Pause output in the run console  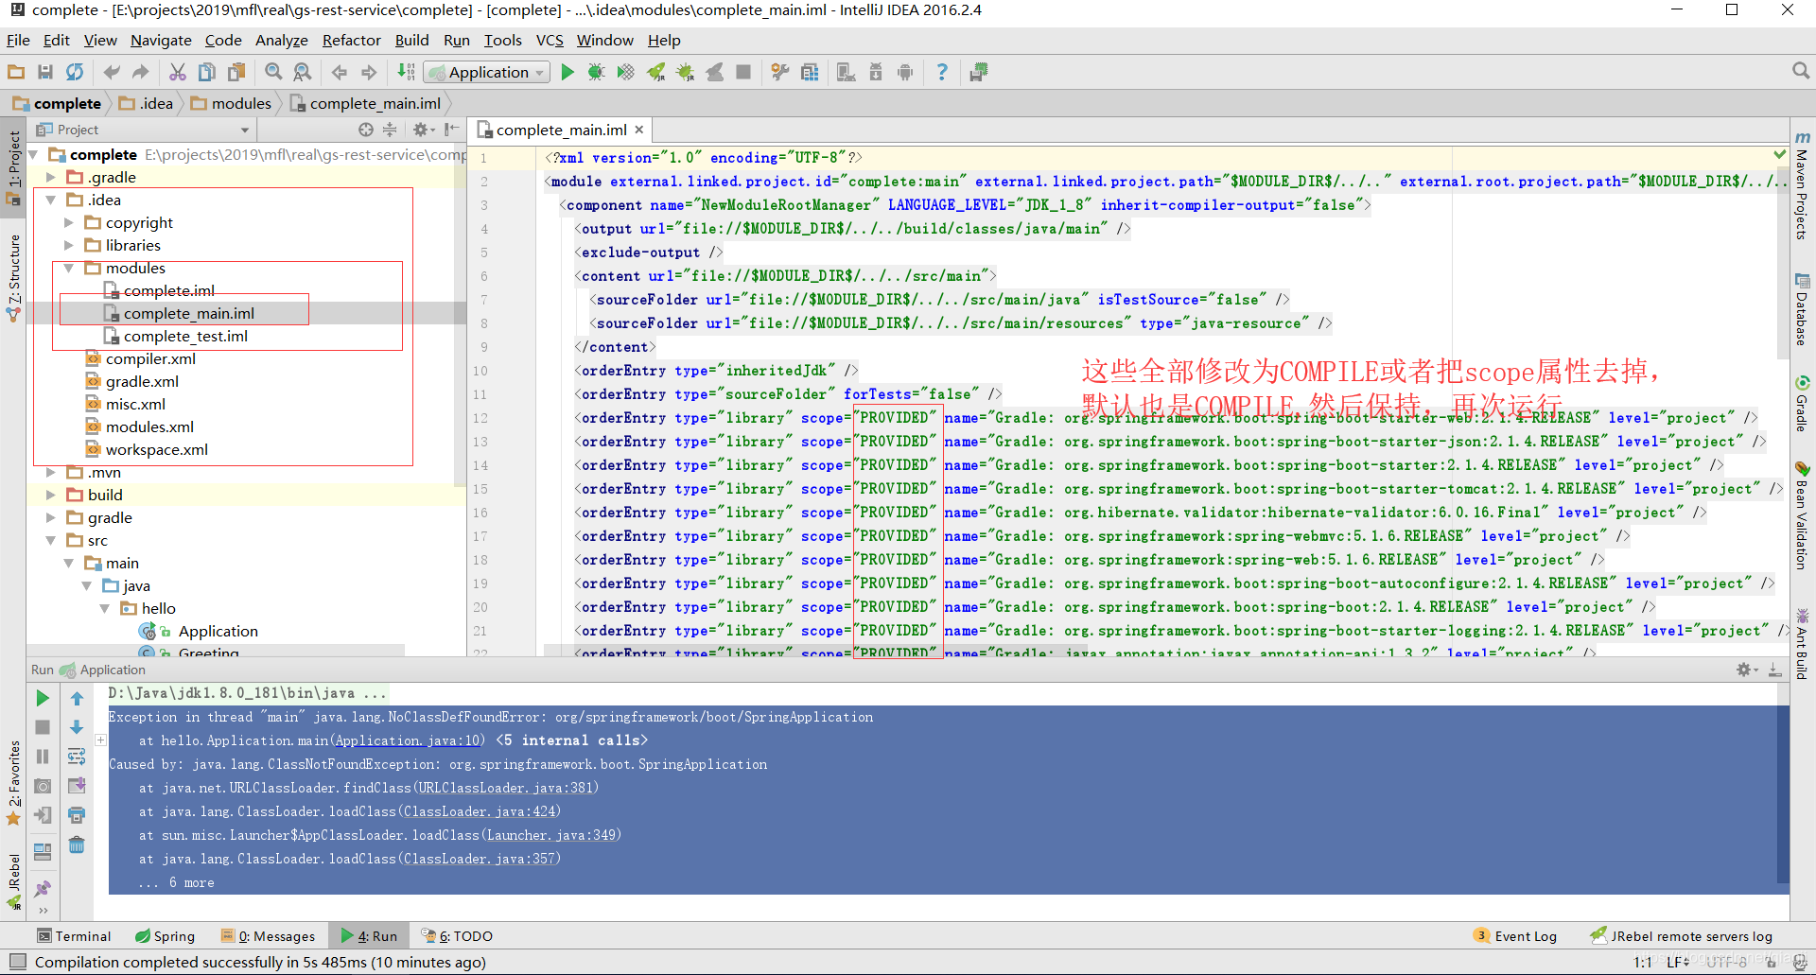[x=43, y=757]
